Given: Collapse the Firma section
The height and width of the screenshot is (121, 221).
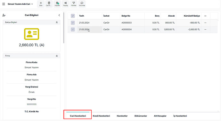Looking at the screenshot, I should tap(57, 56).
